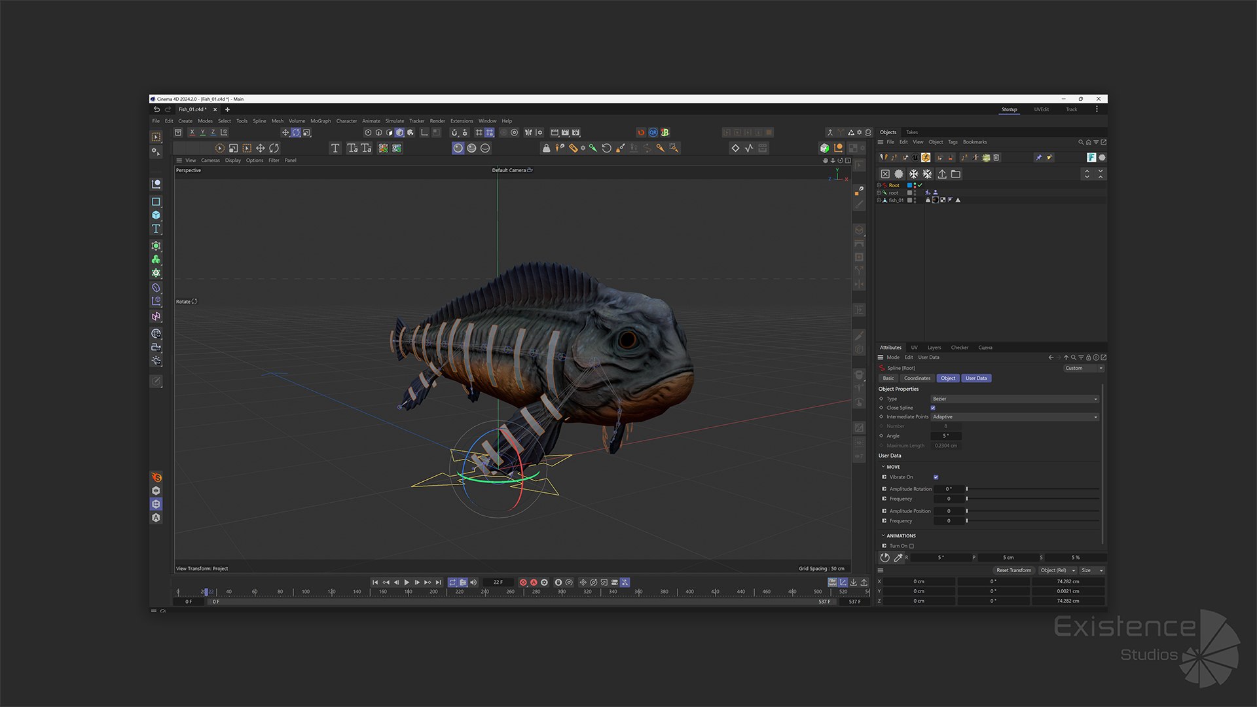Click the blue layer color swatch on Root
The width and height of the screenshot is (1257, 707).
point(909,185)
